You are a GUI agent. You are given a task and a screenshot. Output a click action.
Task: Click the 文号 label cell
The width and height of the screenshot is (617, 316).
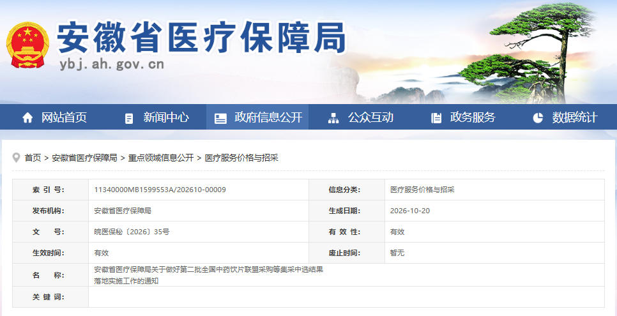(50, 232)
